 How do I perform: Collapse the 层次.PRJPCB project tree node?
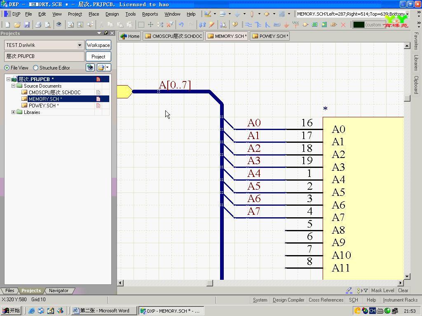pyautogui.click(x=8, y=79)
